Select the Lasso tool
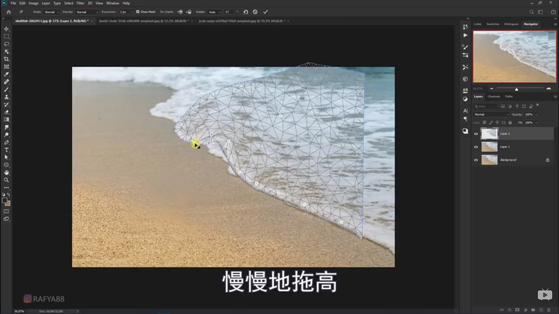The image size is (559, 314). [x=7, y=44]
